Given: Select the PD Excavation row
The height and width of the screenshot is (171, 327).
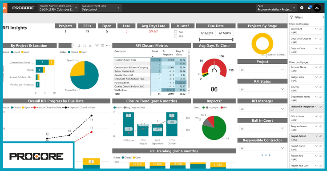Looking at the screenshot, I should [150, 83].
